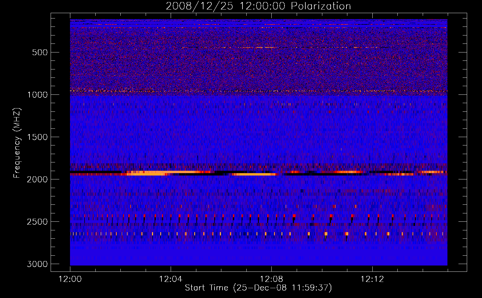Click the 3000 frequency tick label

click(x=37, y=264)
